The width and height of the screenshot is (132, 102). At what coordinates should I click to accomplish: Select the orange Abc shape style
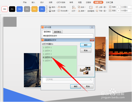pos(35,9)
